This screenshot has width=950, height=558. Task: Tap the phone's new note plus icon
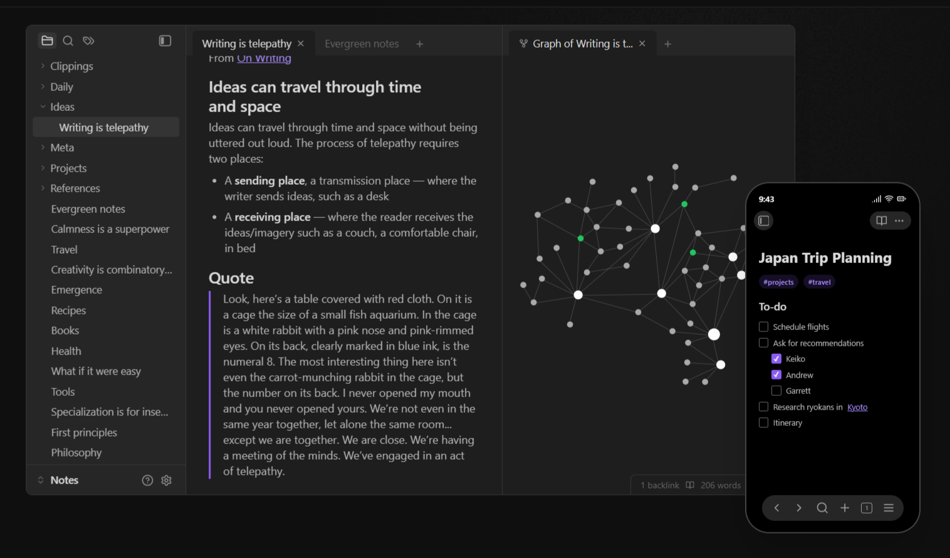(845, 508)
